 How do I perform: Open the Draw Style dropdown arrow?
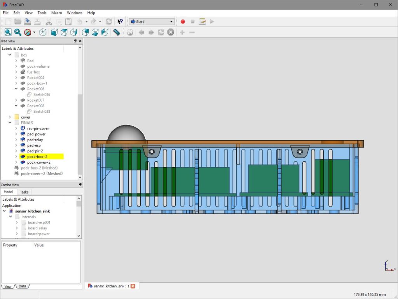[x=34, y=32]
